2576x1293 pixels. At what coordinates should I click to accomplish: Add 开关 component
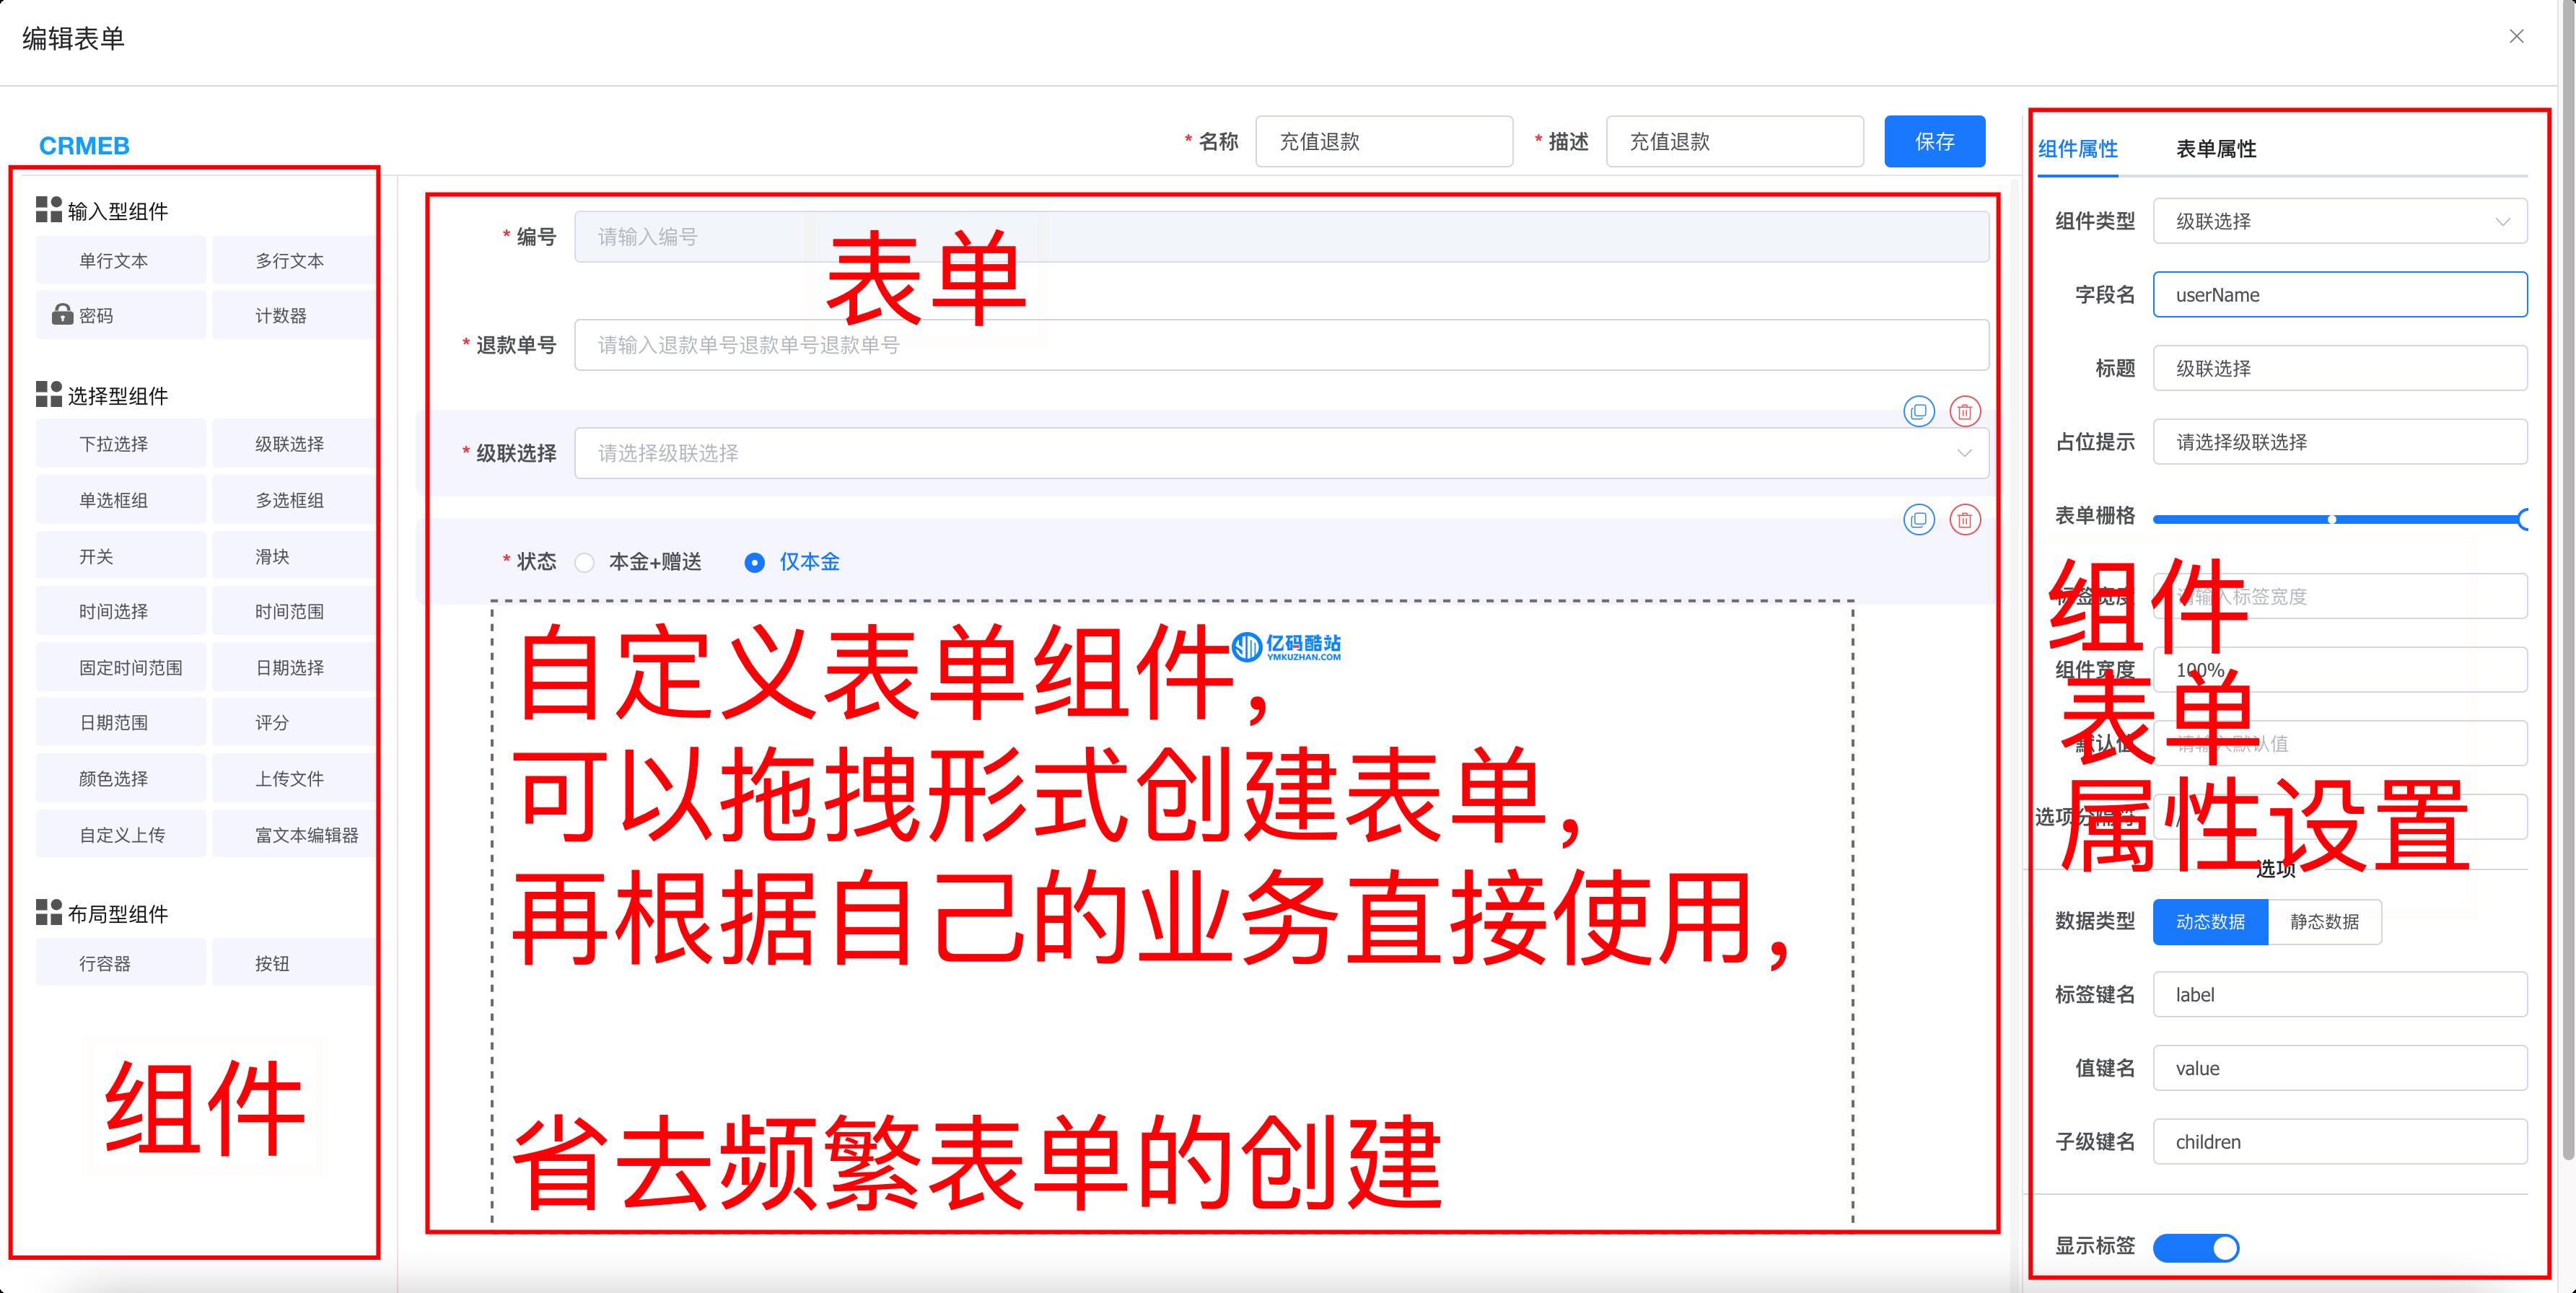(x=121, y=556)
